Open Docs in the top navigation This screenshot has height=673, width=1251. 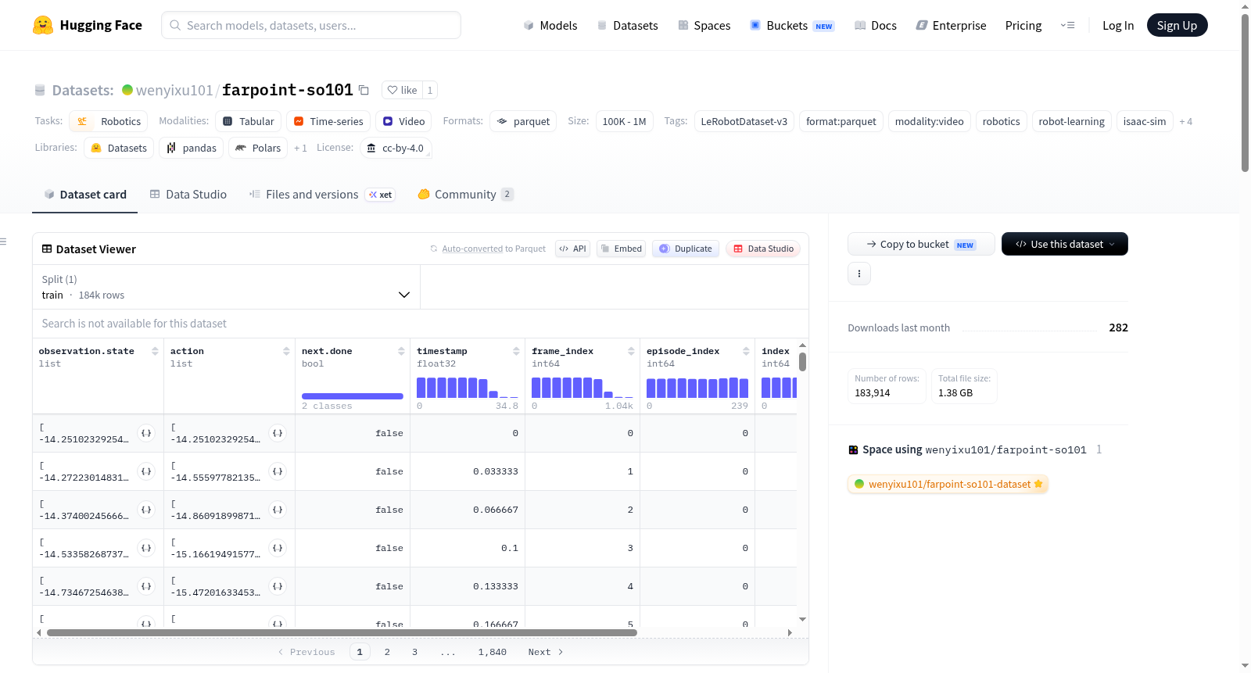(876, 25)
